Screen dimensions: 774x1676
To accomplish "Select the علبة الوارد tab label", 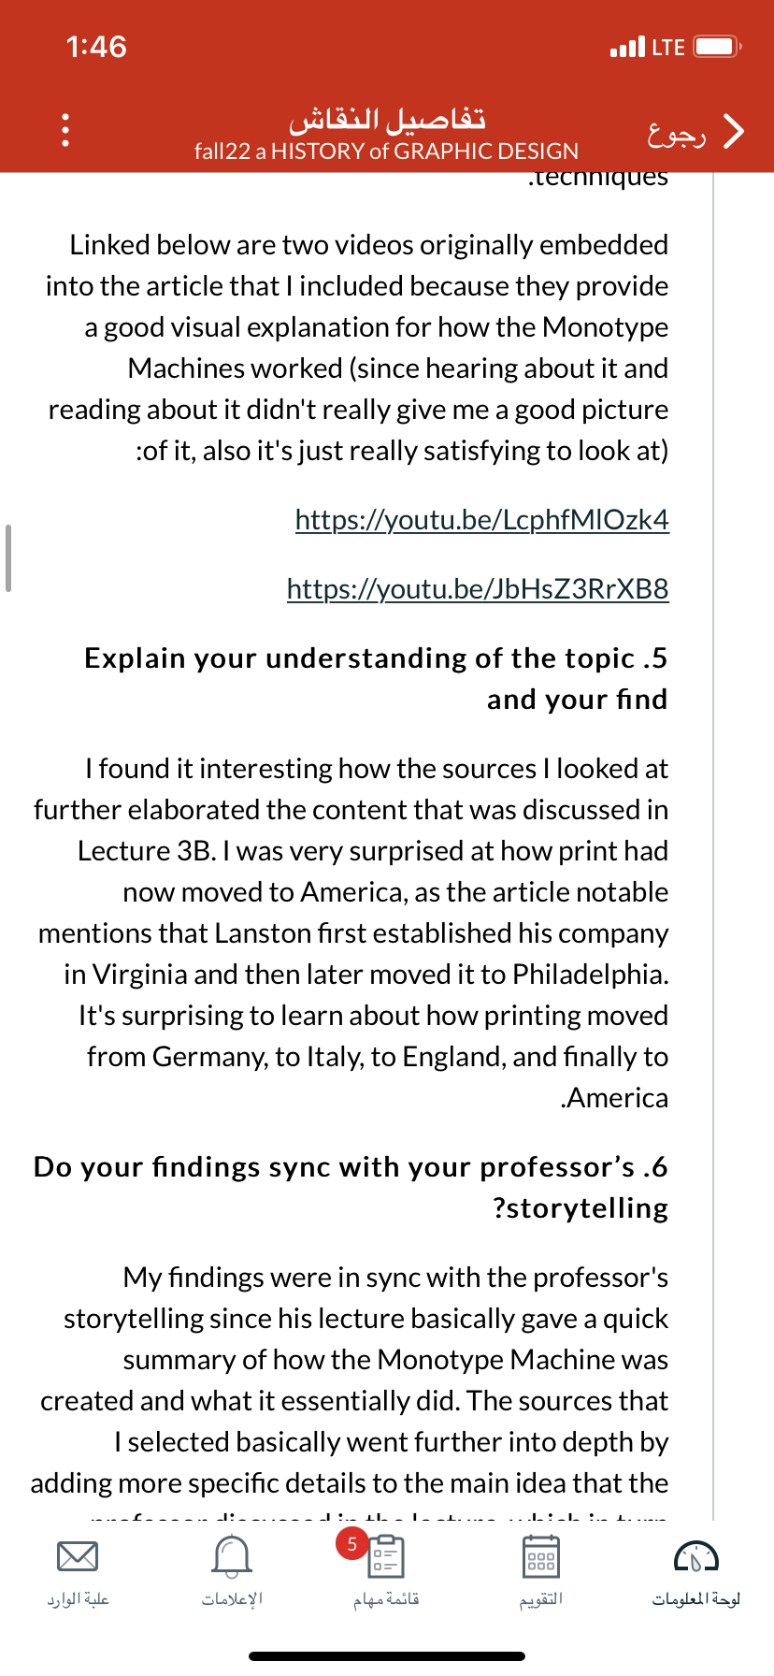I will click(79, 1598).
